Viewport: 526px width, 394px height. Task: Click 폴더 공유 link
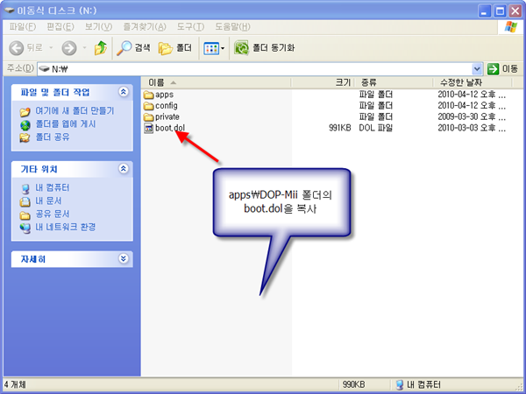click(x=53, y=137)
